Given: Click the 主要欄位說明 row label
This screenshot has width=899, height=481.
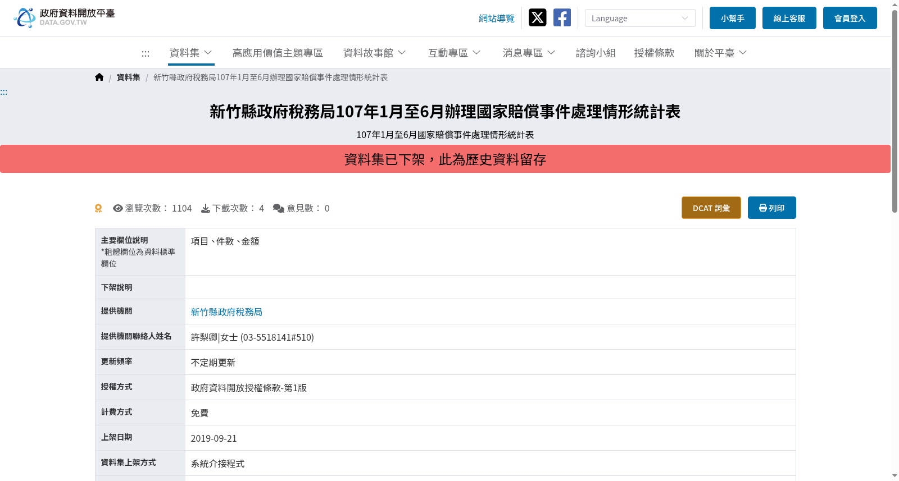Looking at the screenshot, I should (125, 240).
